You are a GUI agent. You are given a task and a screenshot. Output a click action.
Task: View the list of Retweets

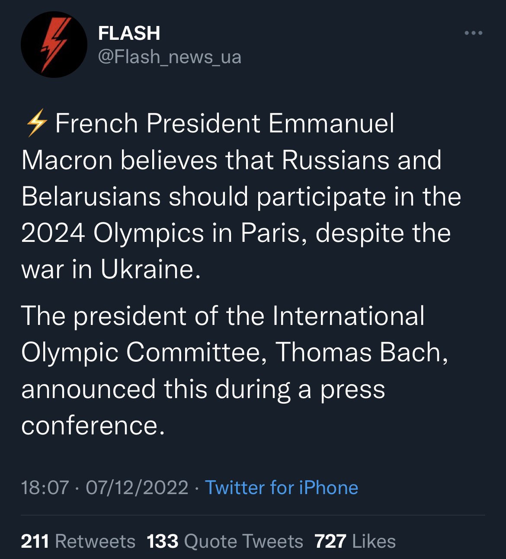(x=95, y=541)
